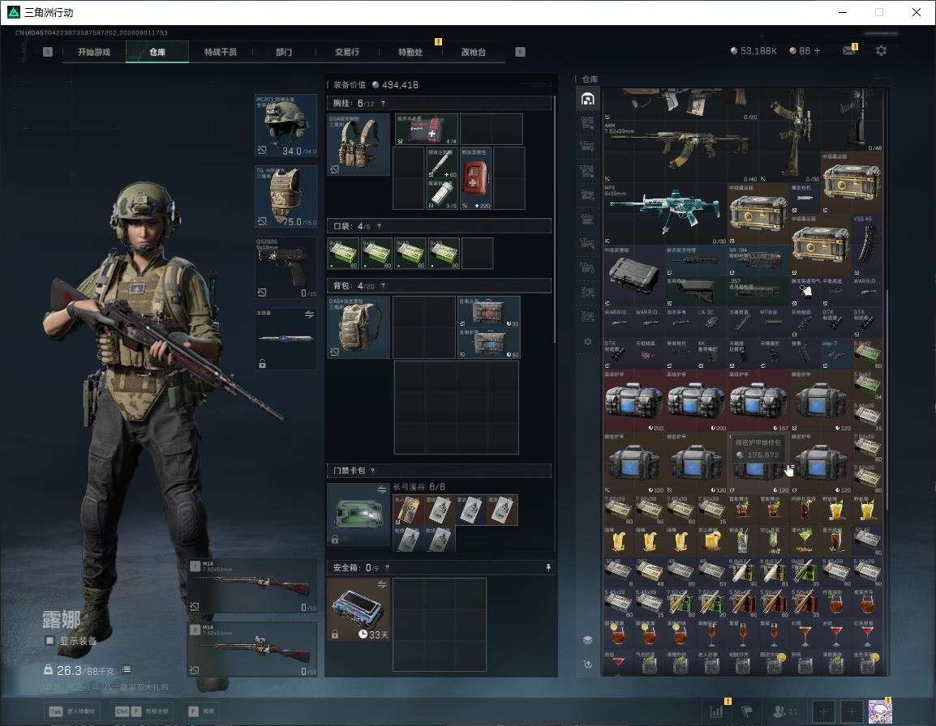
Task: Open the stats bar chart icon at bottom
Action: point(716,711)
